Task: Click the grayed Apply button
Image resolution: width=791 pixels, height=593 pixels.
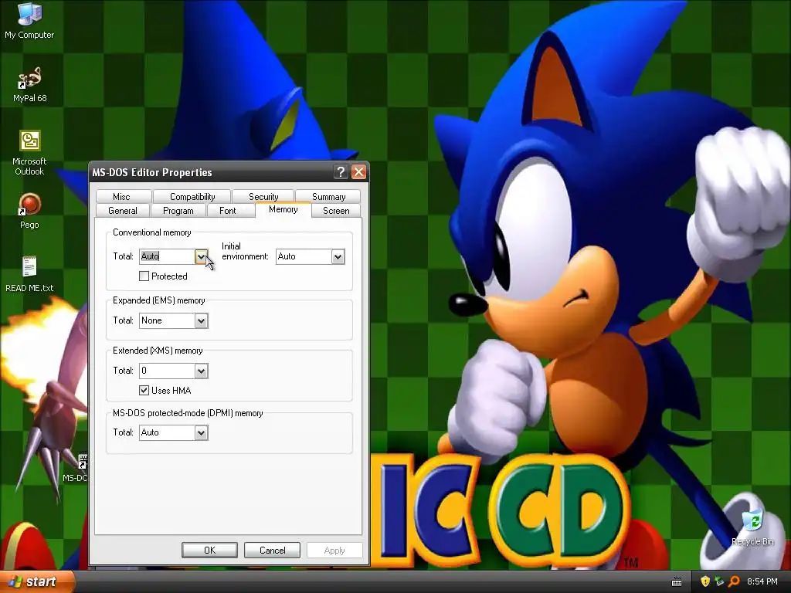Action: (334, 550)
